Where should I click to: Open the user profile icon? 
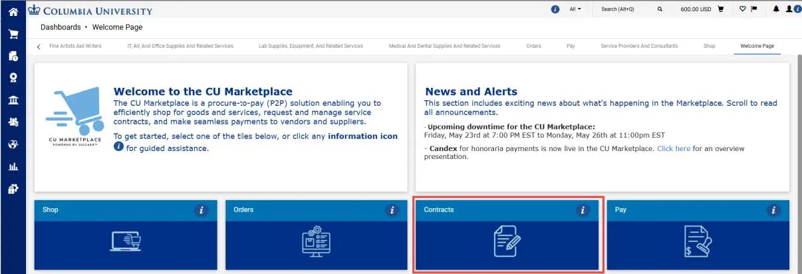(x=789, y=9)
